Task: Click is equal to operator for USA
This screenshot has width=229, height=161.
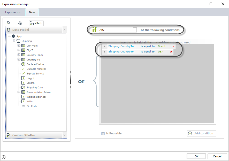Action: pos(148,51)
